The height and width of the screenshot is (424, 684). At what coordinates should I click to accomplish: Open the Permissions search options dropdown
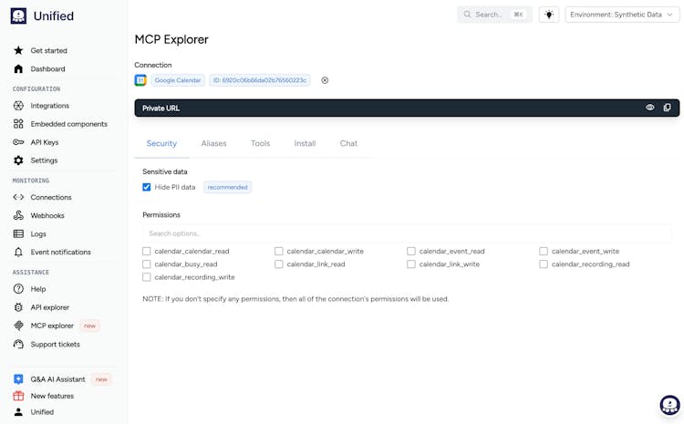pos(407,233)
